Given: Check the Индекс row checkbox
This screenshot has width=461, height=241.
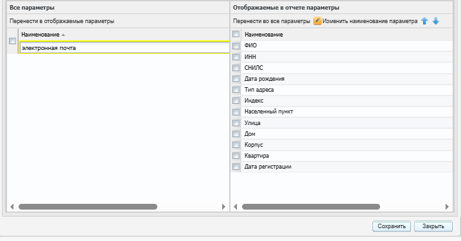Looking at the screenshot, I should [x=236, y=101].
